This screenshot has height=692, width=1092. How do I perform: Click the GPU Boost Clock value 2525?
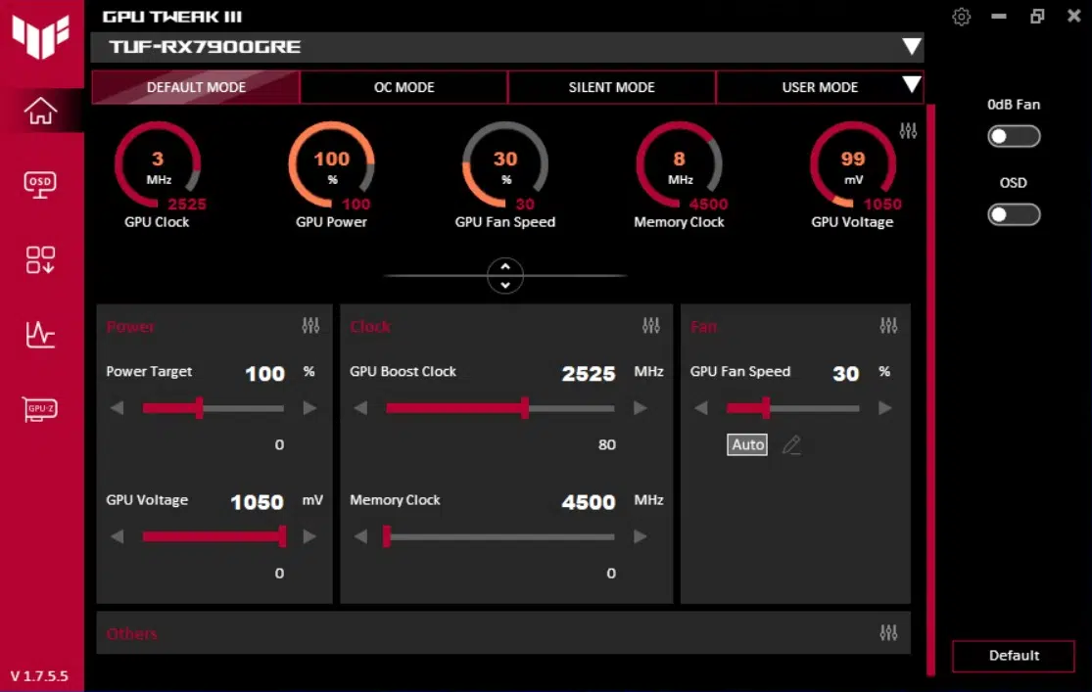pyautogui.click(x=589, y=374)
